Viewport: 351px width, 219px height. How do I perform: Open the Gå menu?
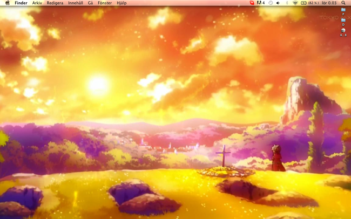pos(90,3)
